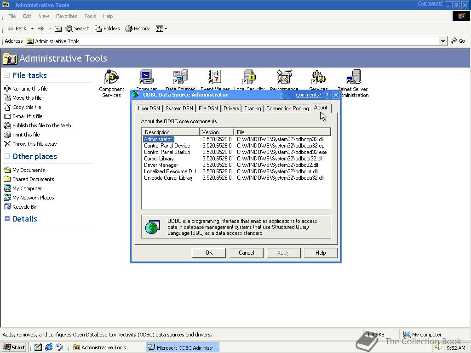Toggle the Folders pane button
The image size is (471, 353).
click(x=107, y=28)
